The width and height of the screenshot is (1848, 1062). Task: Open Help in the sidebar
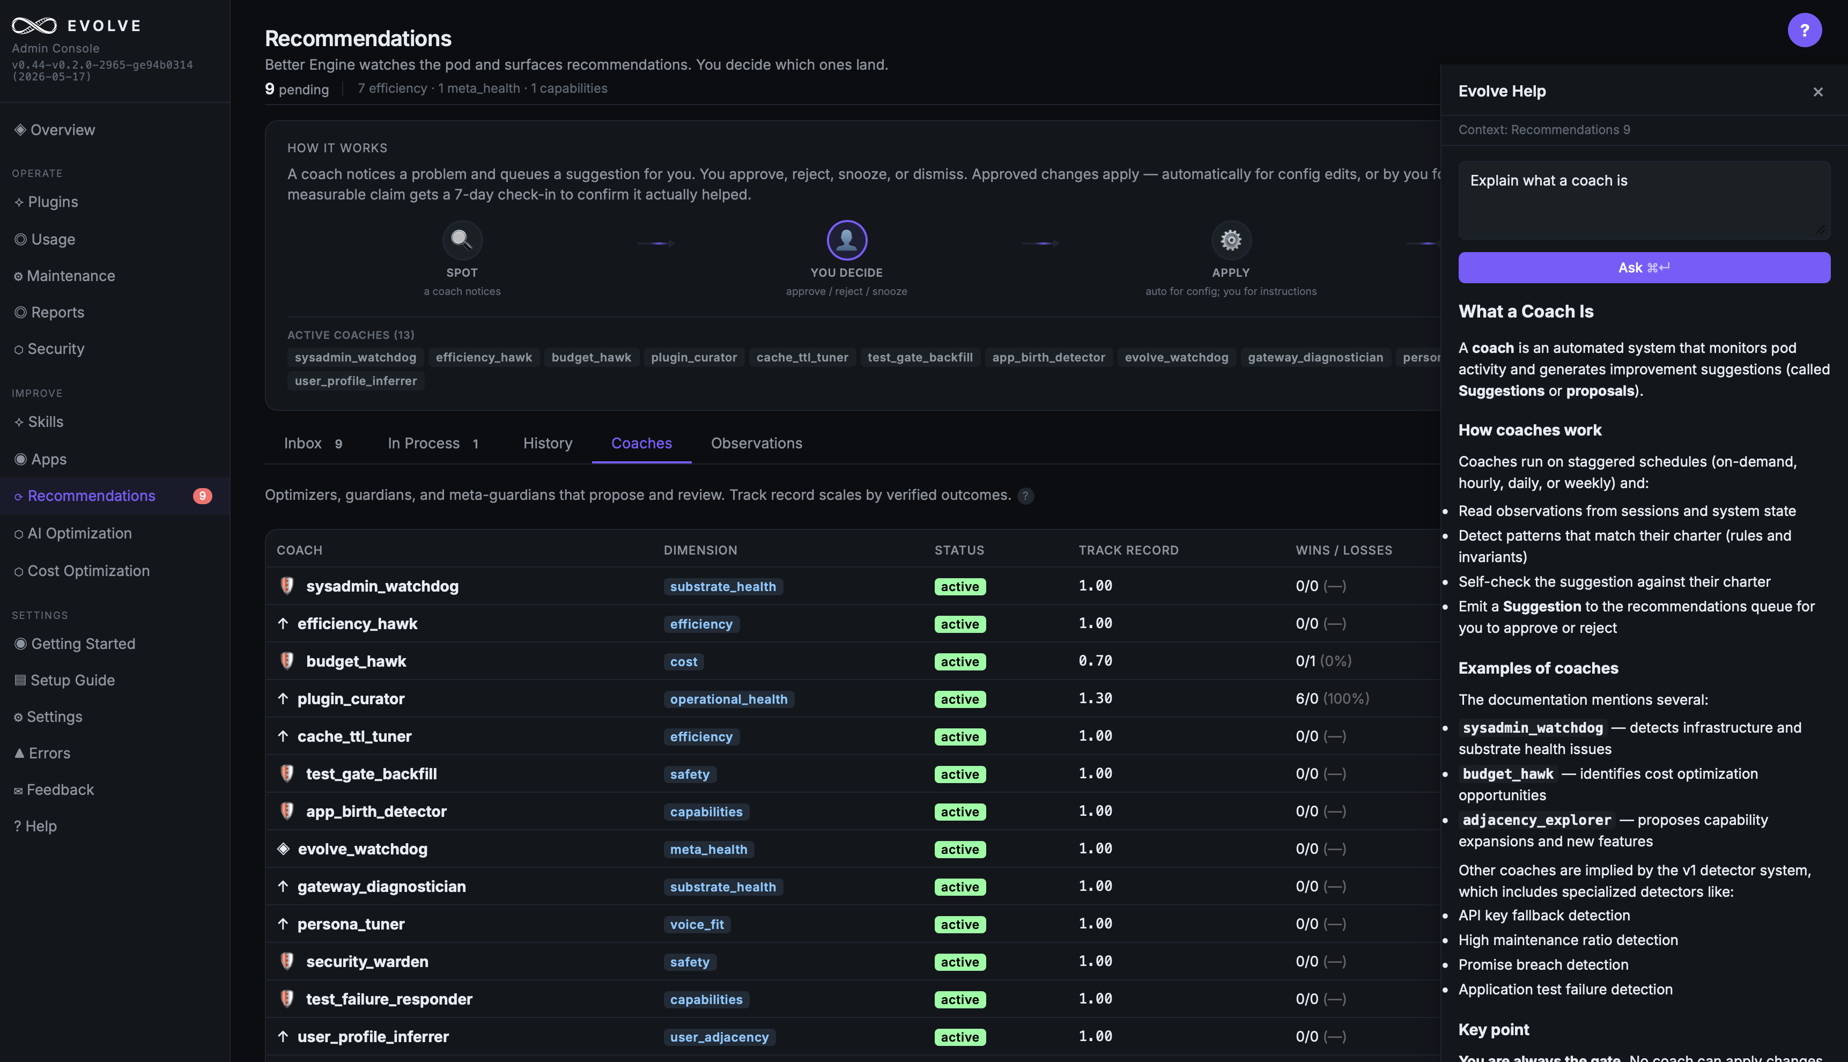[115, 825]
